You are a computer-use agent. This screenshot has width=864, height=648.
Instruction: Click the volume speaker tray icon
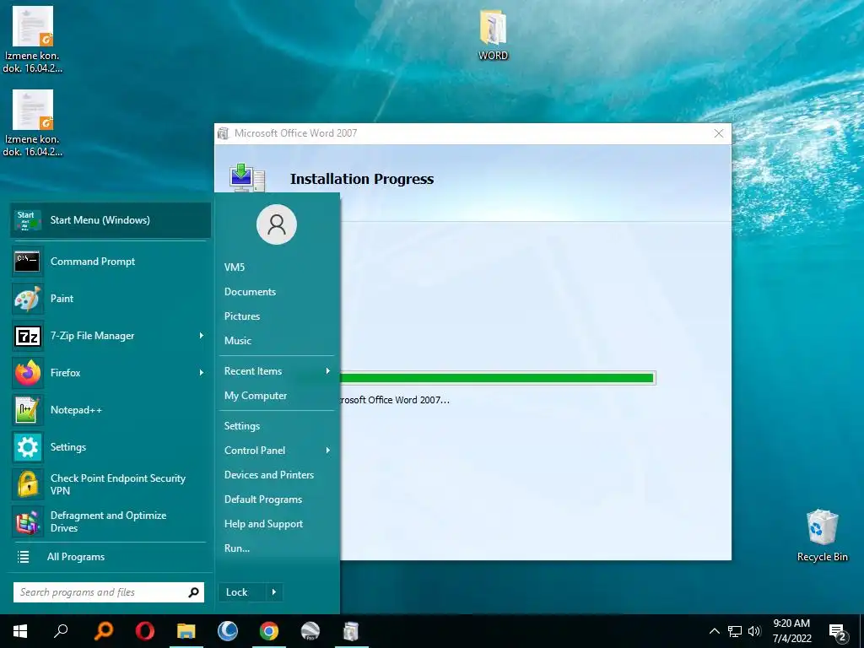coord(754,631)
